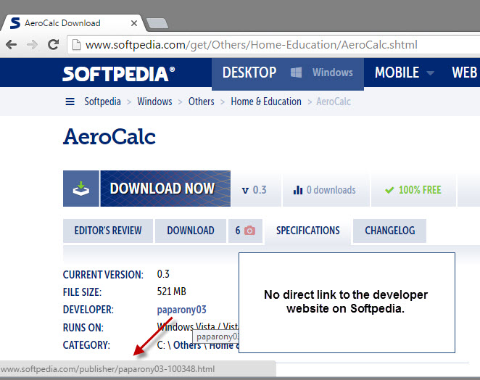Click the AeroCalc breadcrumb text
The image size is (480, 380).
coord(334,102)
